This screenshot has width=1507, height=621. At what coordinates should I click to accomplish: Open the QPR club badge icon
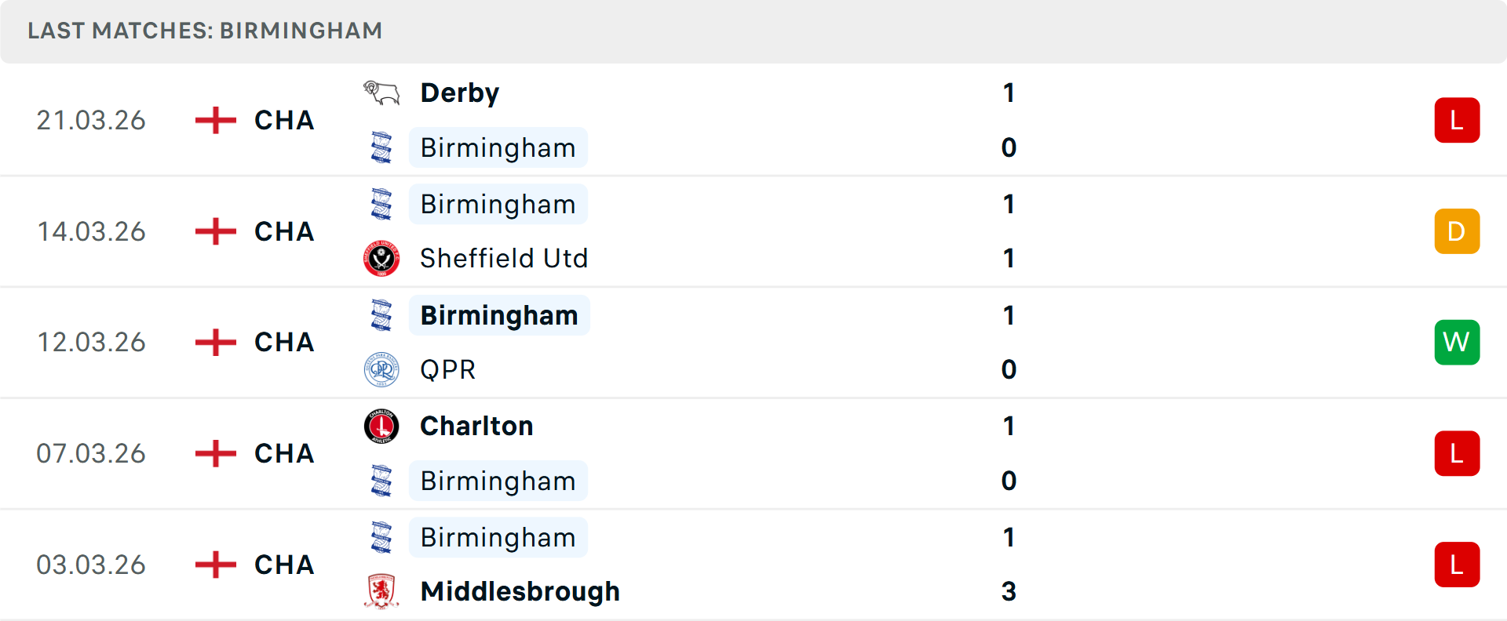tap(381, 369)
